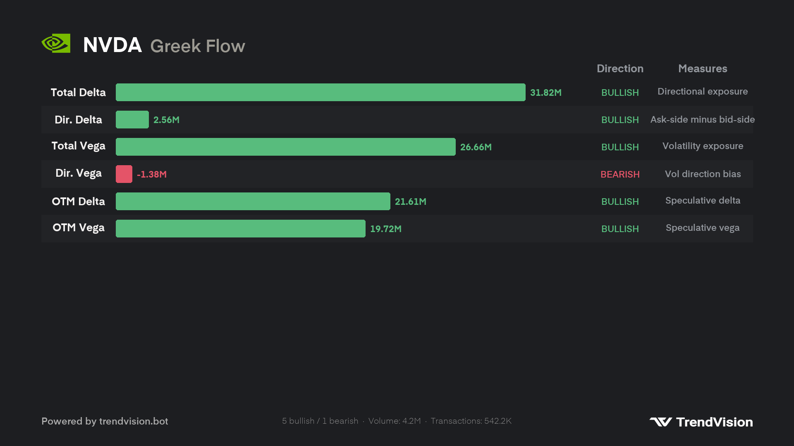Click the OTM Vega row label

click(x=79, y=228)
